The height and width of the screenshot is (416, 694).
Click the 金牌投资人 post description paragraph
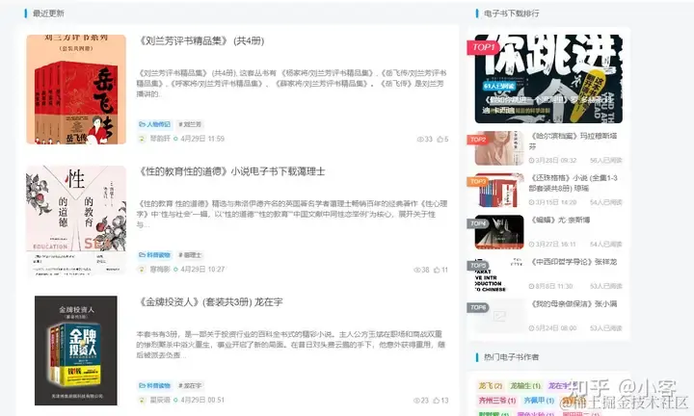click(291, 345)
